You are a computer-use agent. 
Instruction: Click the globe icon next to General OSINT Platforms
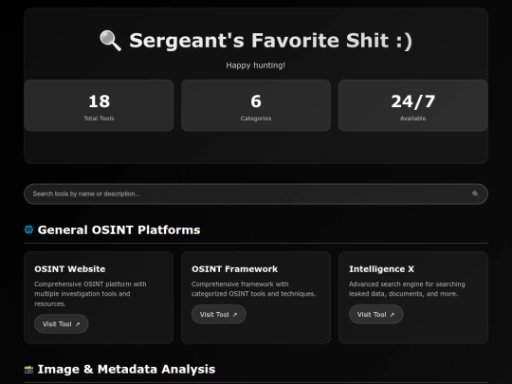click(28, 229)
